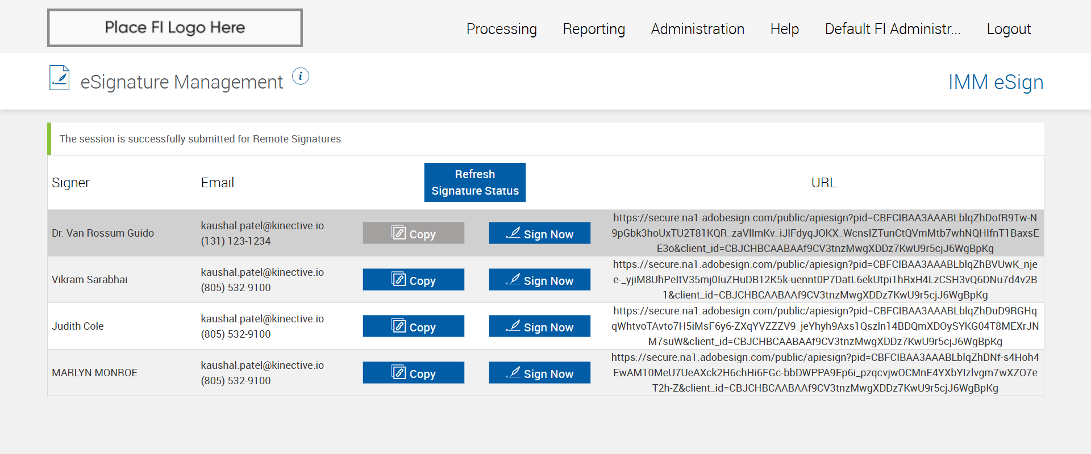Image resolution: width=1091 pixels, height=454 pixels.
Task: Select the Adobe Sign URL for Judith Cole
Action: pos(825,326)
